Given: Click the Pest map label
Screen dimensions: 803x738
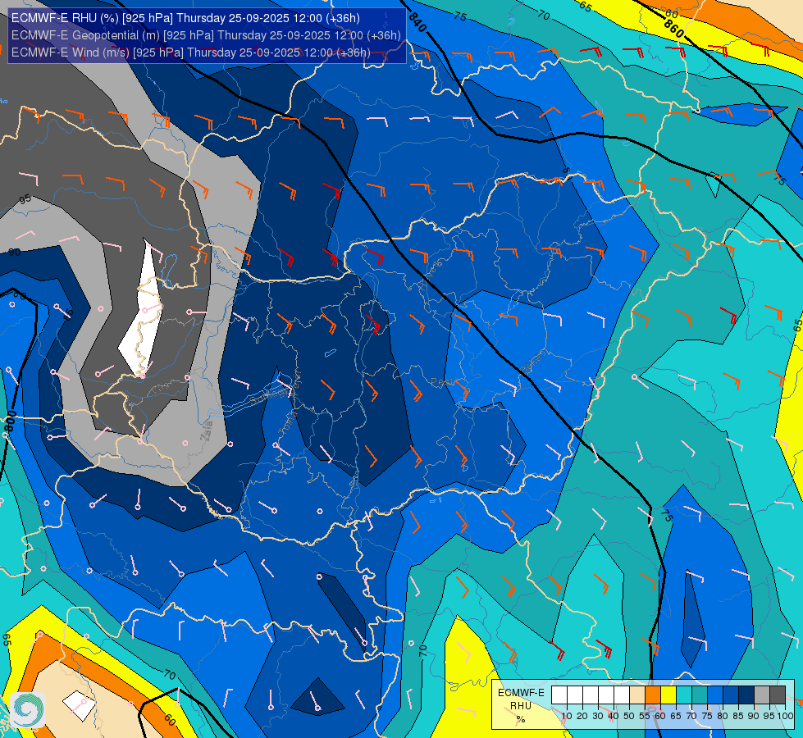Looking at the screenshot, I should [x=442, y=383].
